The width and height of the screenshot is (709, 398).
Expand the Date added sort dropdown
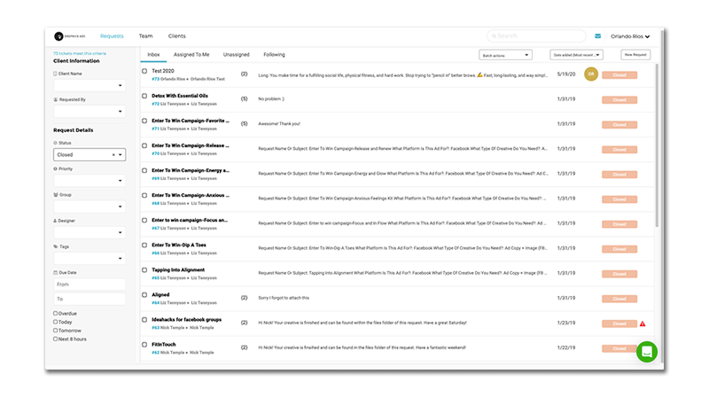[577, 55]
